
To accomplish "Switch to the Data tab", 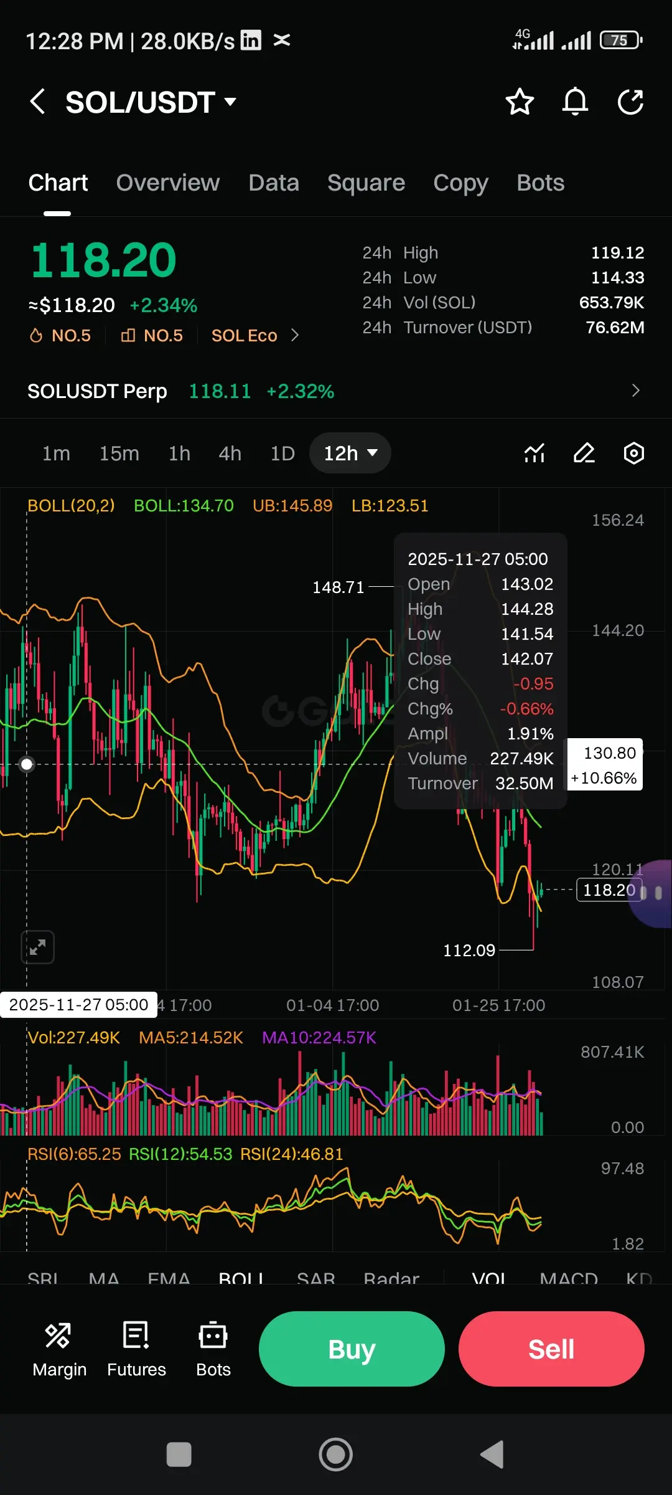I will click(274, 183).
